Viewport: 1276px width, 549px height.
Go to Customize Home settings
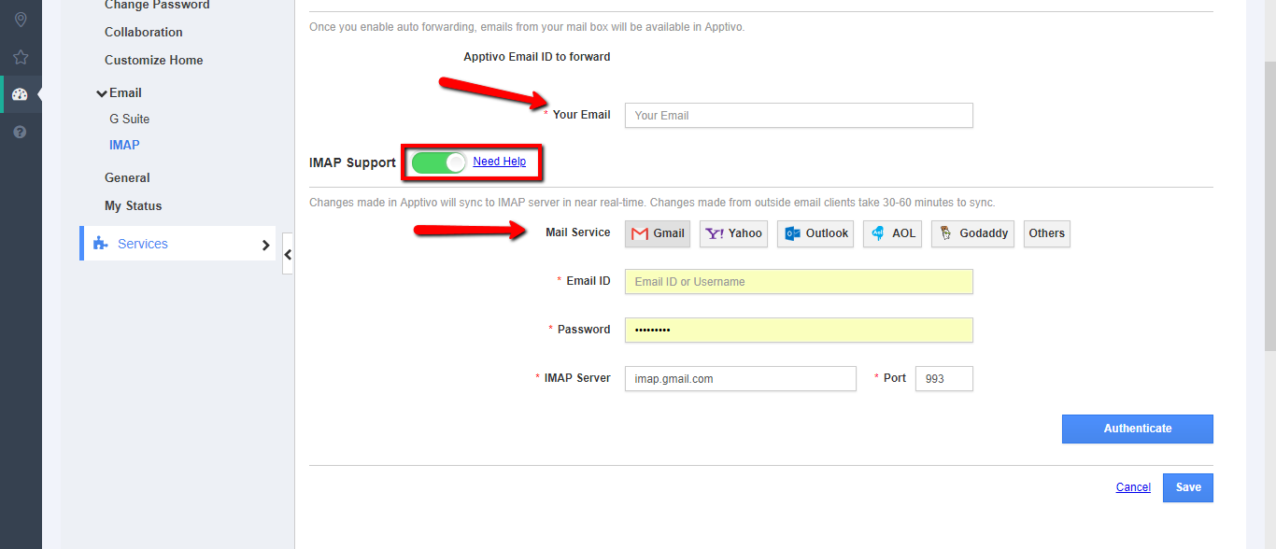click(153, 61)
